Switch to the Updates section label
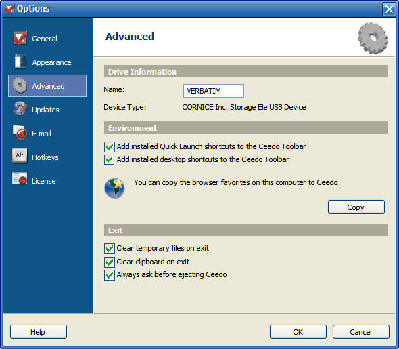The height and width of the screenshot is (349, 399). 45,110
